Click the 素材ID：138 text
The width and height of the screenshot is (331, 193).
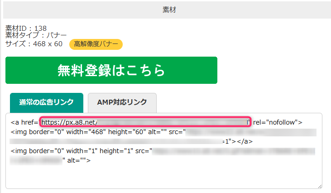click(26, 29)
